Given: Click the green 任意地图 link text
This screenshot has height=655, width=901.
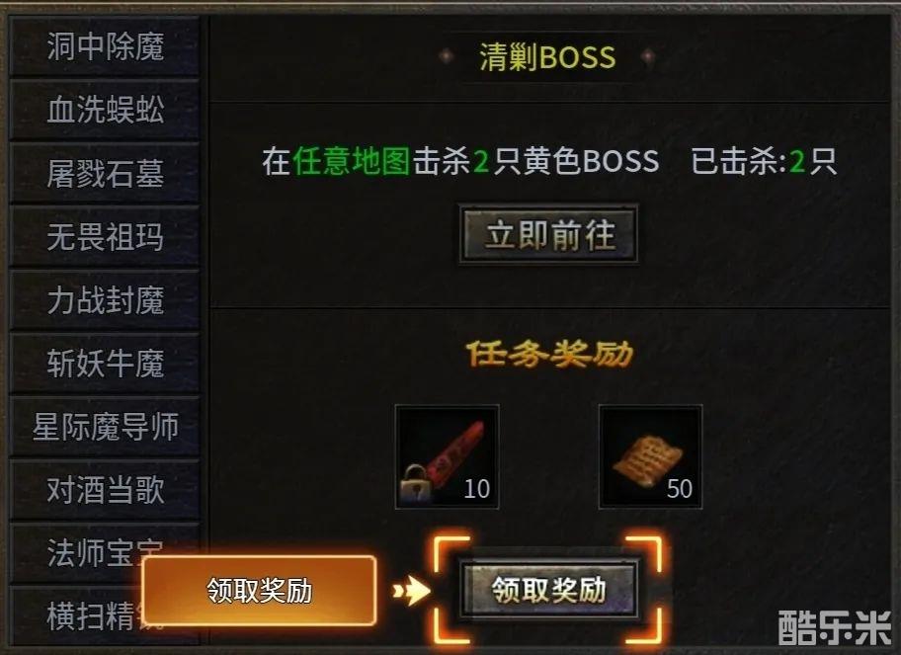Looking at the screenshot, I should (351, 161).
